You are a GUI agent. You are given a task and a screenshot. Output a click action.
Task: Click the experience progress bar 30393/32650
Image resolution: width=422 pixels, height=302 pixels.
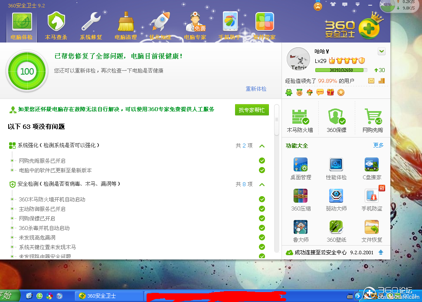click(341, 70)
